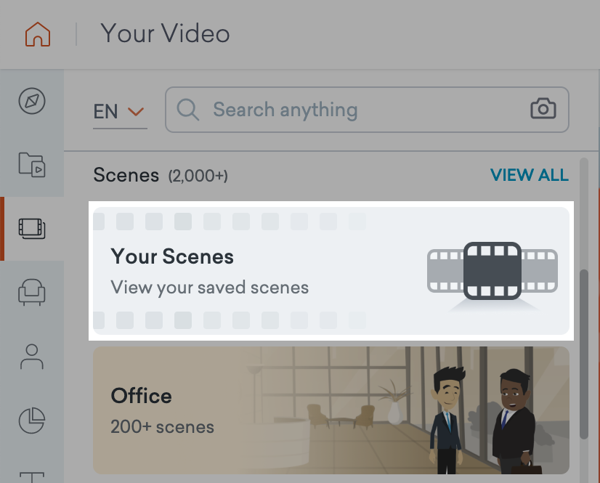
Task: Click the camera image-search icon
Action: 543,110
